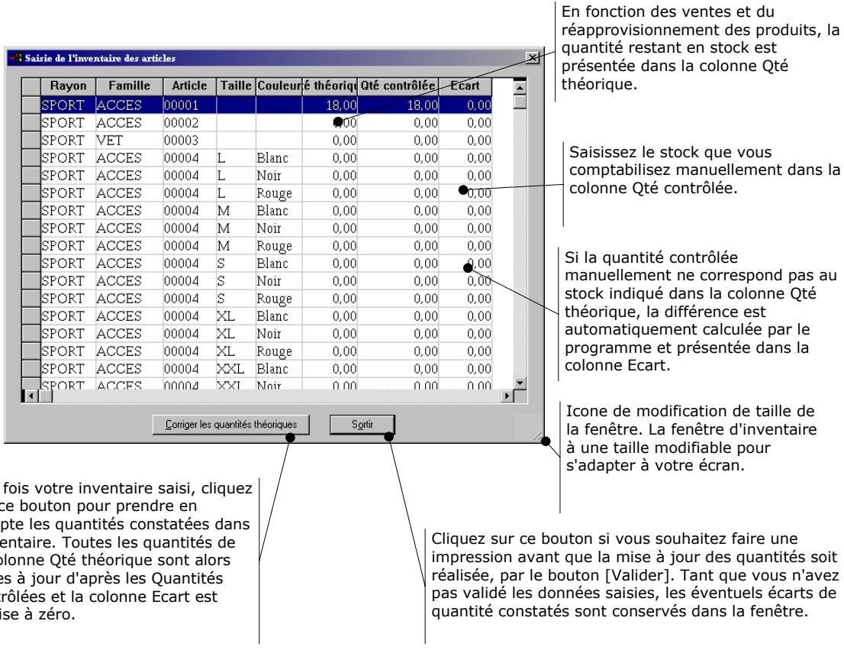The height and width of the screenshot is (650, 844).
Task: Click the top-left grid corner selector
Action: tap(31, 86)
